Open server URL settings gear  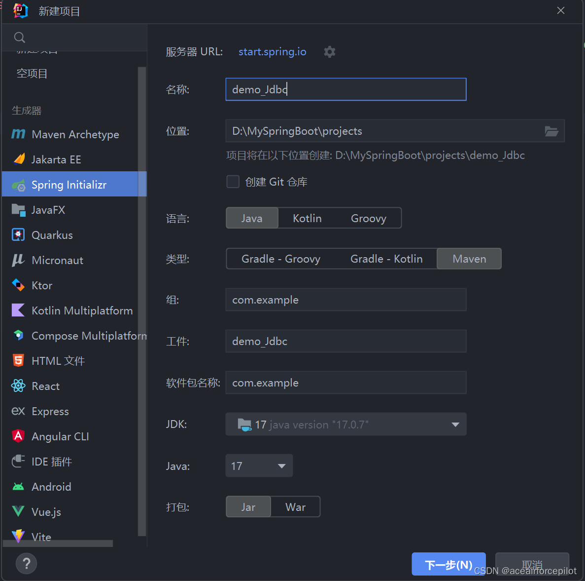coord(329,51)
